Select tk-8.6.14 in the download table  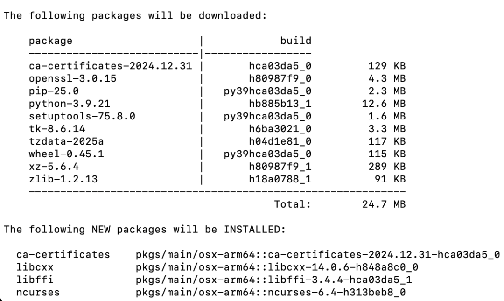[57, 129]
